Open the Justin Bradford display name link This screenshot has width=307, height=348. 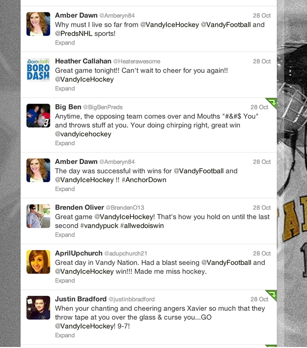[81, 299]
